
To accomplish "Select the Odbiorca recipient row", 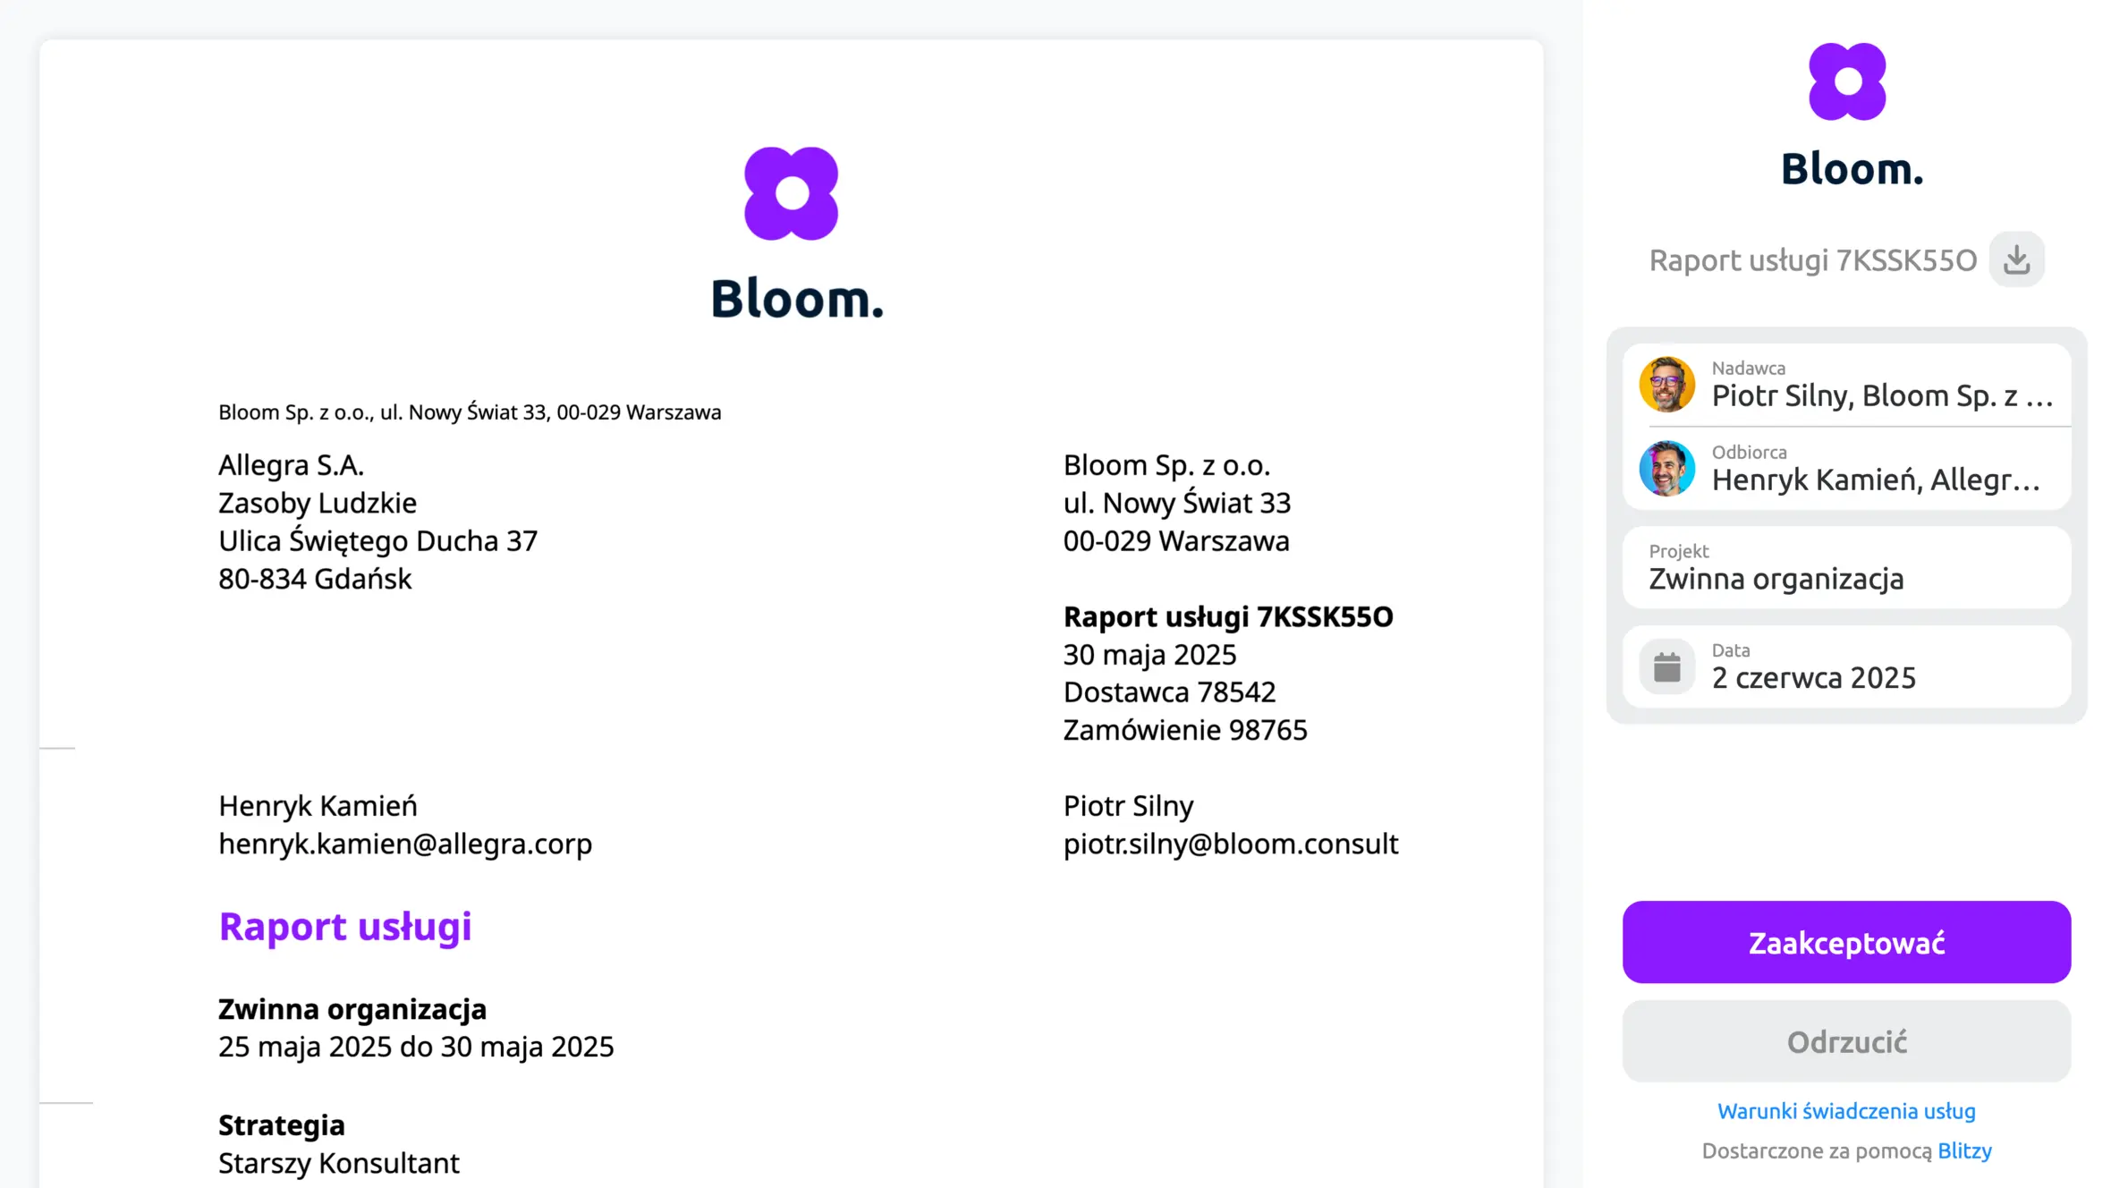I will pos(1846,469).
